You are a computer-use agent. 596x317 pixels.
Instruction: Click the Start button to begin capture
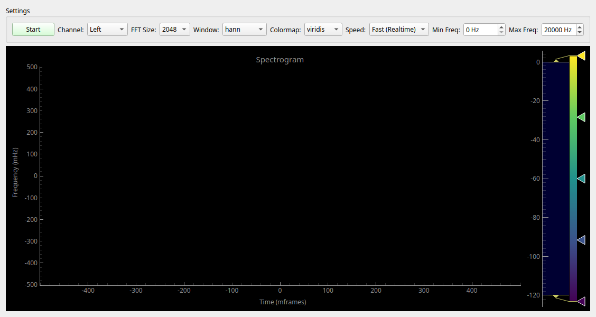pos(33,29)
